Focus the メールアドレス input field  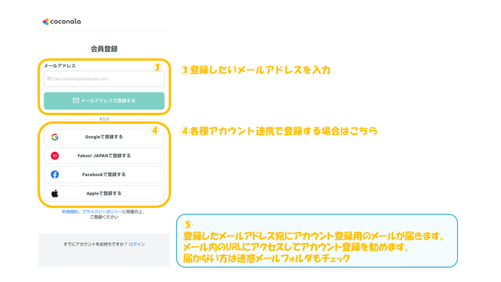(x=104, y=78)
